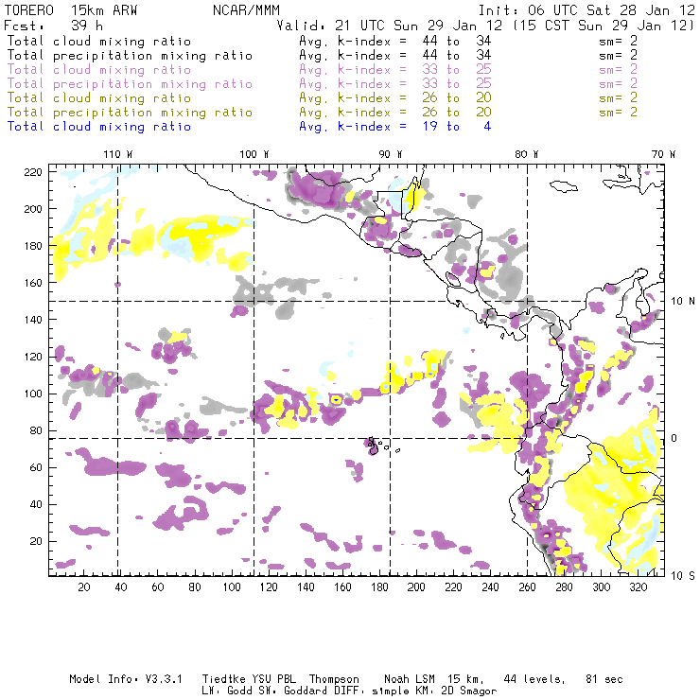The width and height of the screenshot is (700, 700).
Task: Click the purple 'Total cloud mixing ratio' legend label
Action: point(99,70)
